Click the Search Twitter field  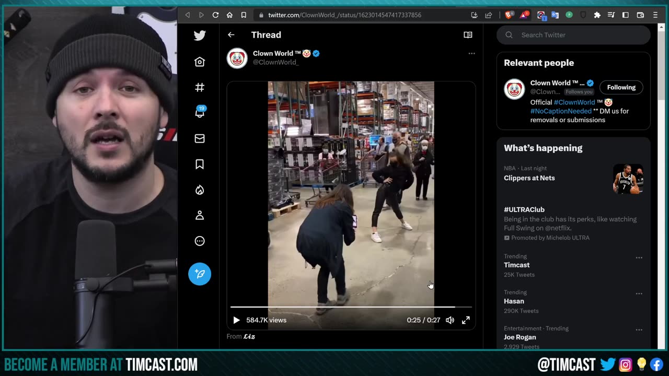tap(573, 35)
